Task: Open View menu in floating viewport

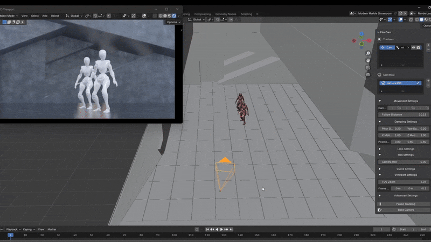Action: tap(24, 16)
